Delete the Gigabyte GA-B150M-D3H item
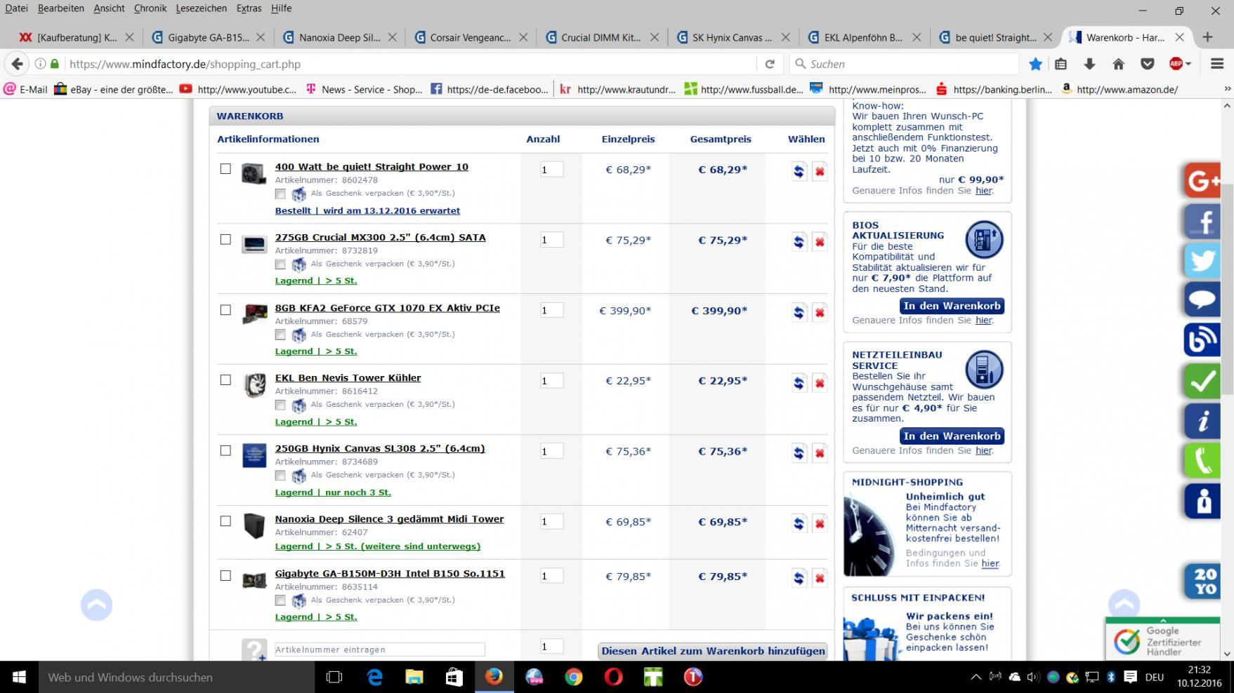 (820, 578)
